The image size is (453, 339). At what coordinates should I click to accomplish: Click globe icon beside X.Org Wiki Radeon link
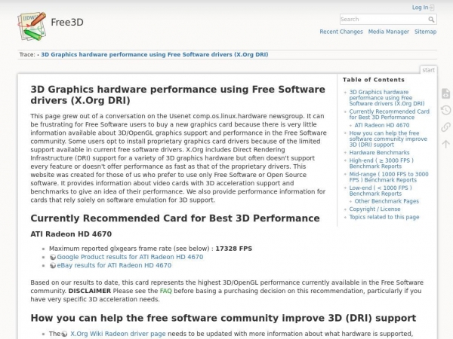point(64,334)
